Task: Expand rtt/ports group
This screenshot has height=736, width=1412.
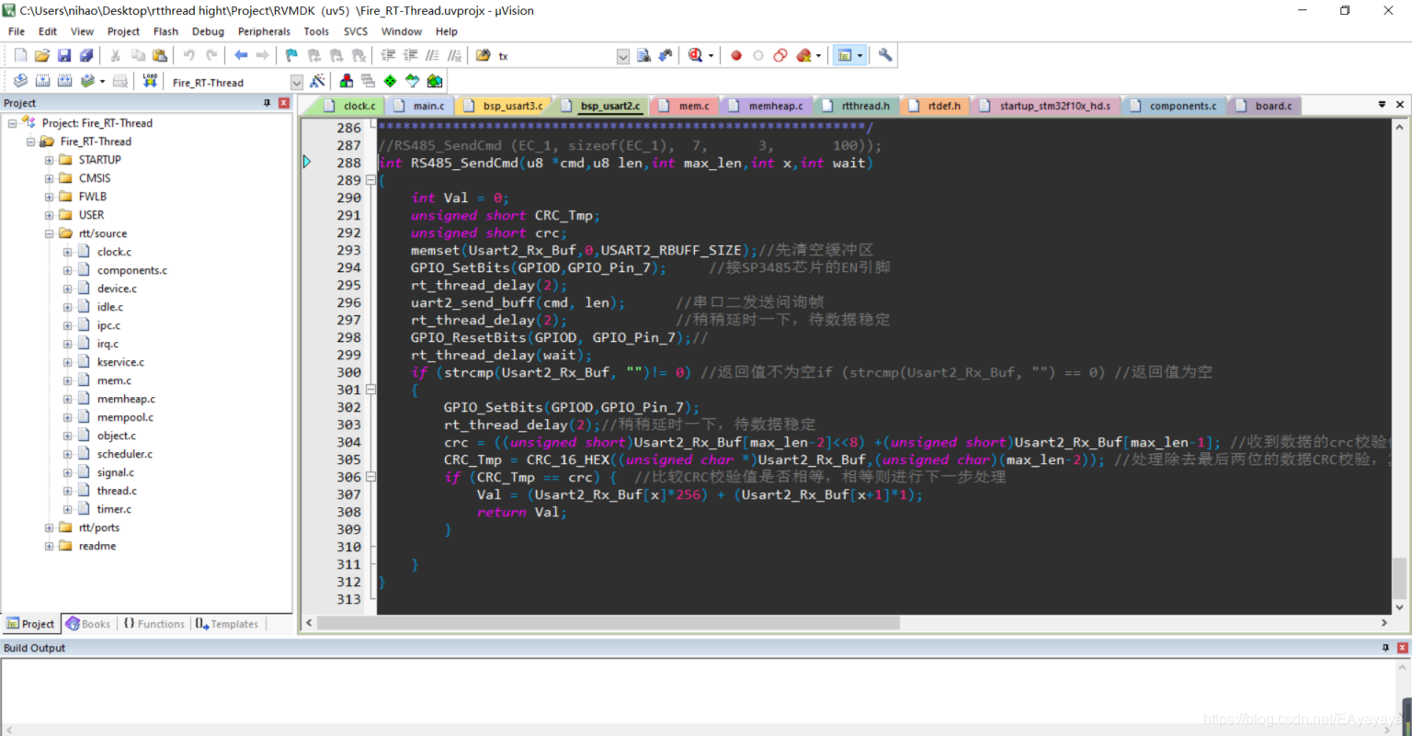Action: pyautogui.click(x=49, y=527)
